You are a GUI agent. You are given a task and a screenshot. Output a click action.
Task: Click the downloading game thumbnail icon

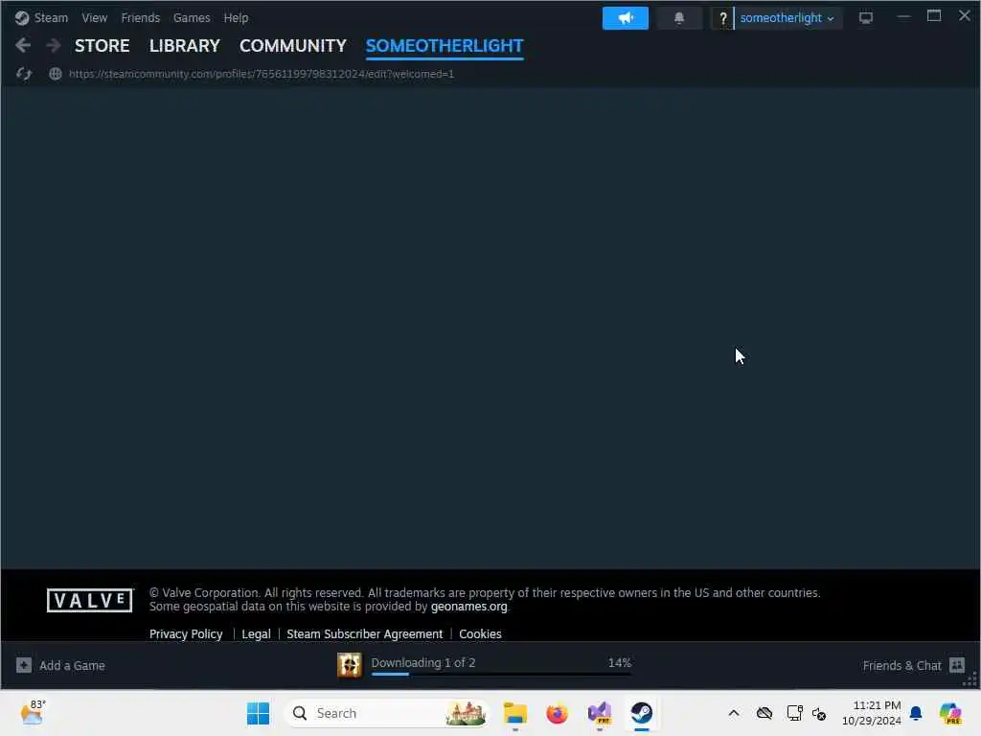click(x=349, y=665)
